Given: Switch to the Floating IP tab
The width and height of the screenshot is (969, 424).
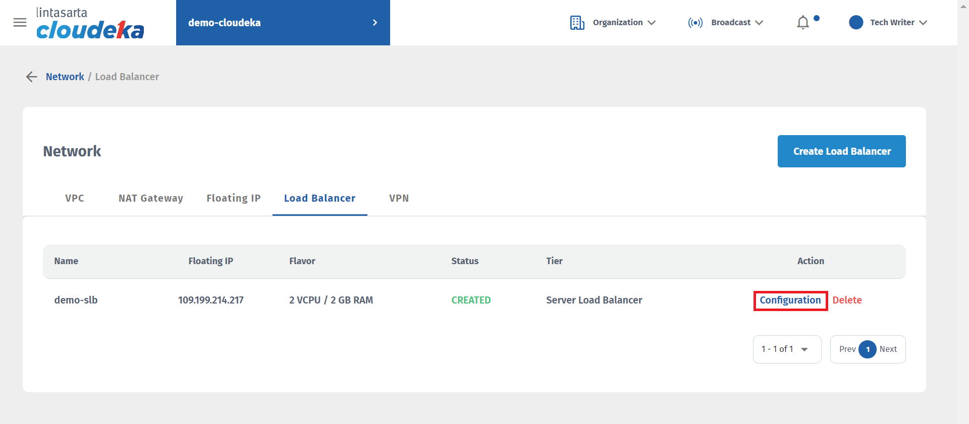Looking at the screenshot, I should tap(233, 198).
